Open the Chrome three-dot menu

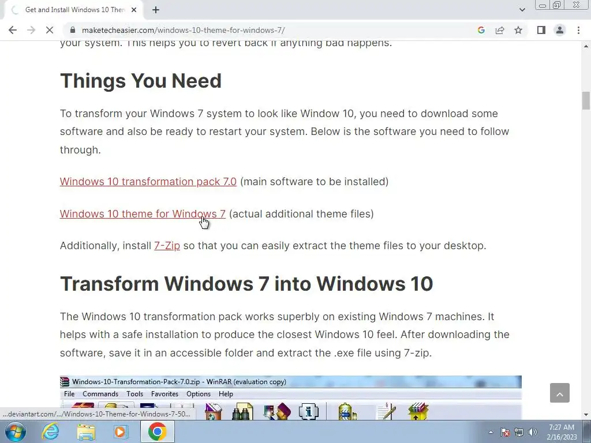tap(578, 30)
